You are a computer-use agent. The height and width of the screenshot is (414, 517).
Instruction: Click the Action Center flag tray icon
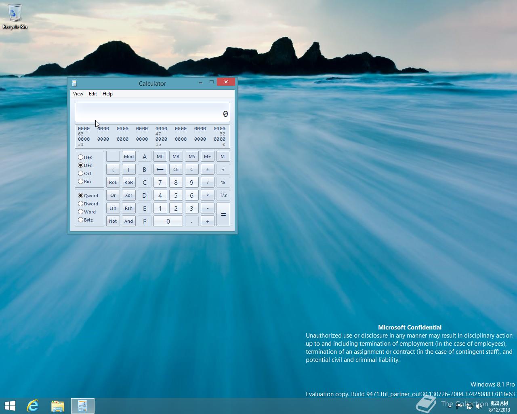click(460, 406)
